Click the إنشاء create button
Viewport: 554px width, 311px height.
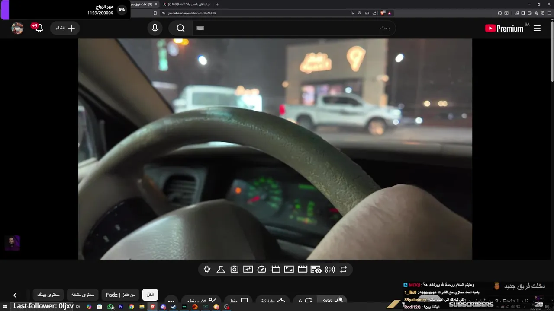65,28
